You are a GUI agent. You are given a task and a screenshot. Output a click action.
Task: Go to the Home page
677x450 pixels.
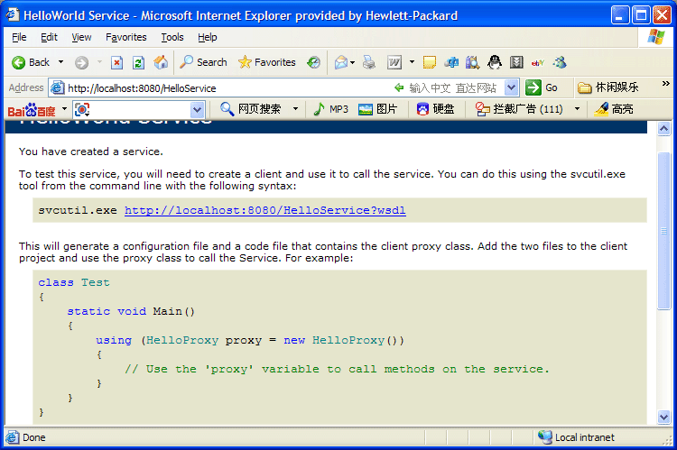tap(161, 62)
